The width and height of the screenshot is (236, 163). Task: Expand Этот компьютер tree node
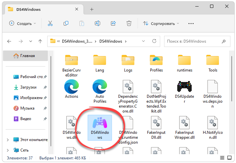pyautogui.click(x=8, y=140)
